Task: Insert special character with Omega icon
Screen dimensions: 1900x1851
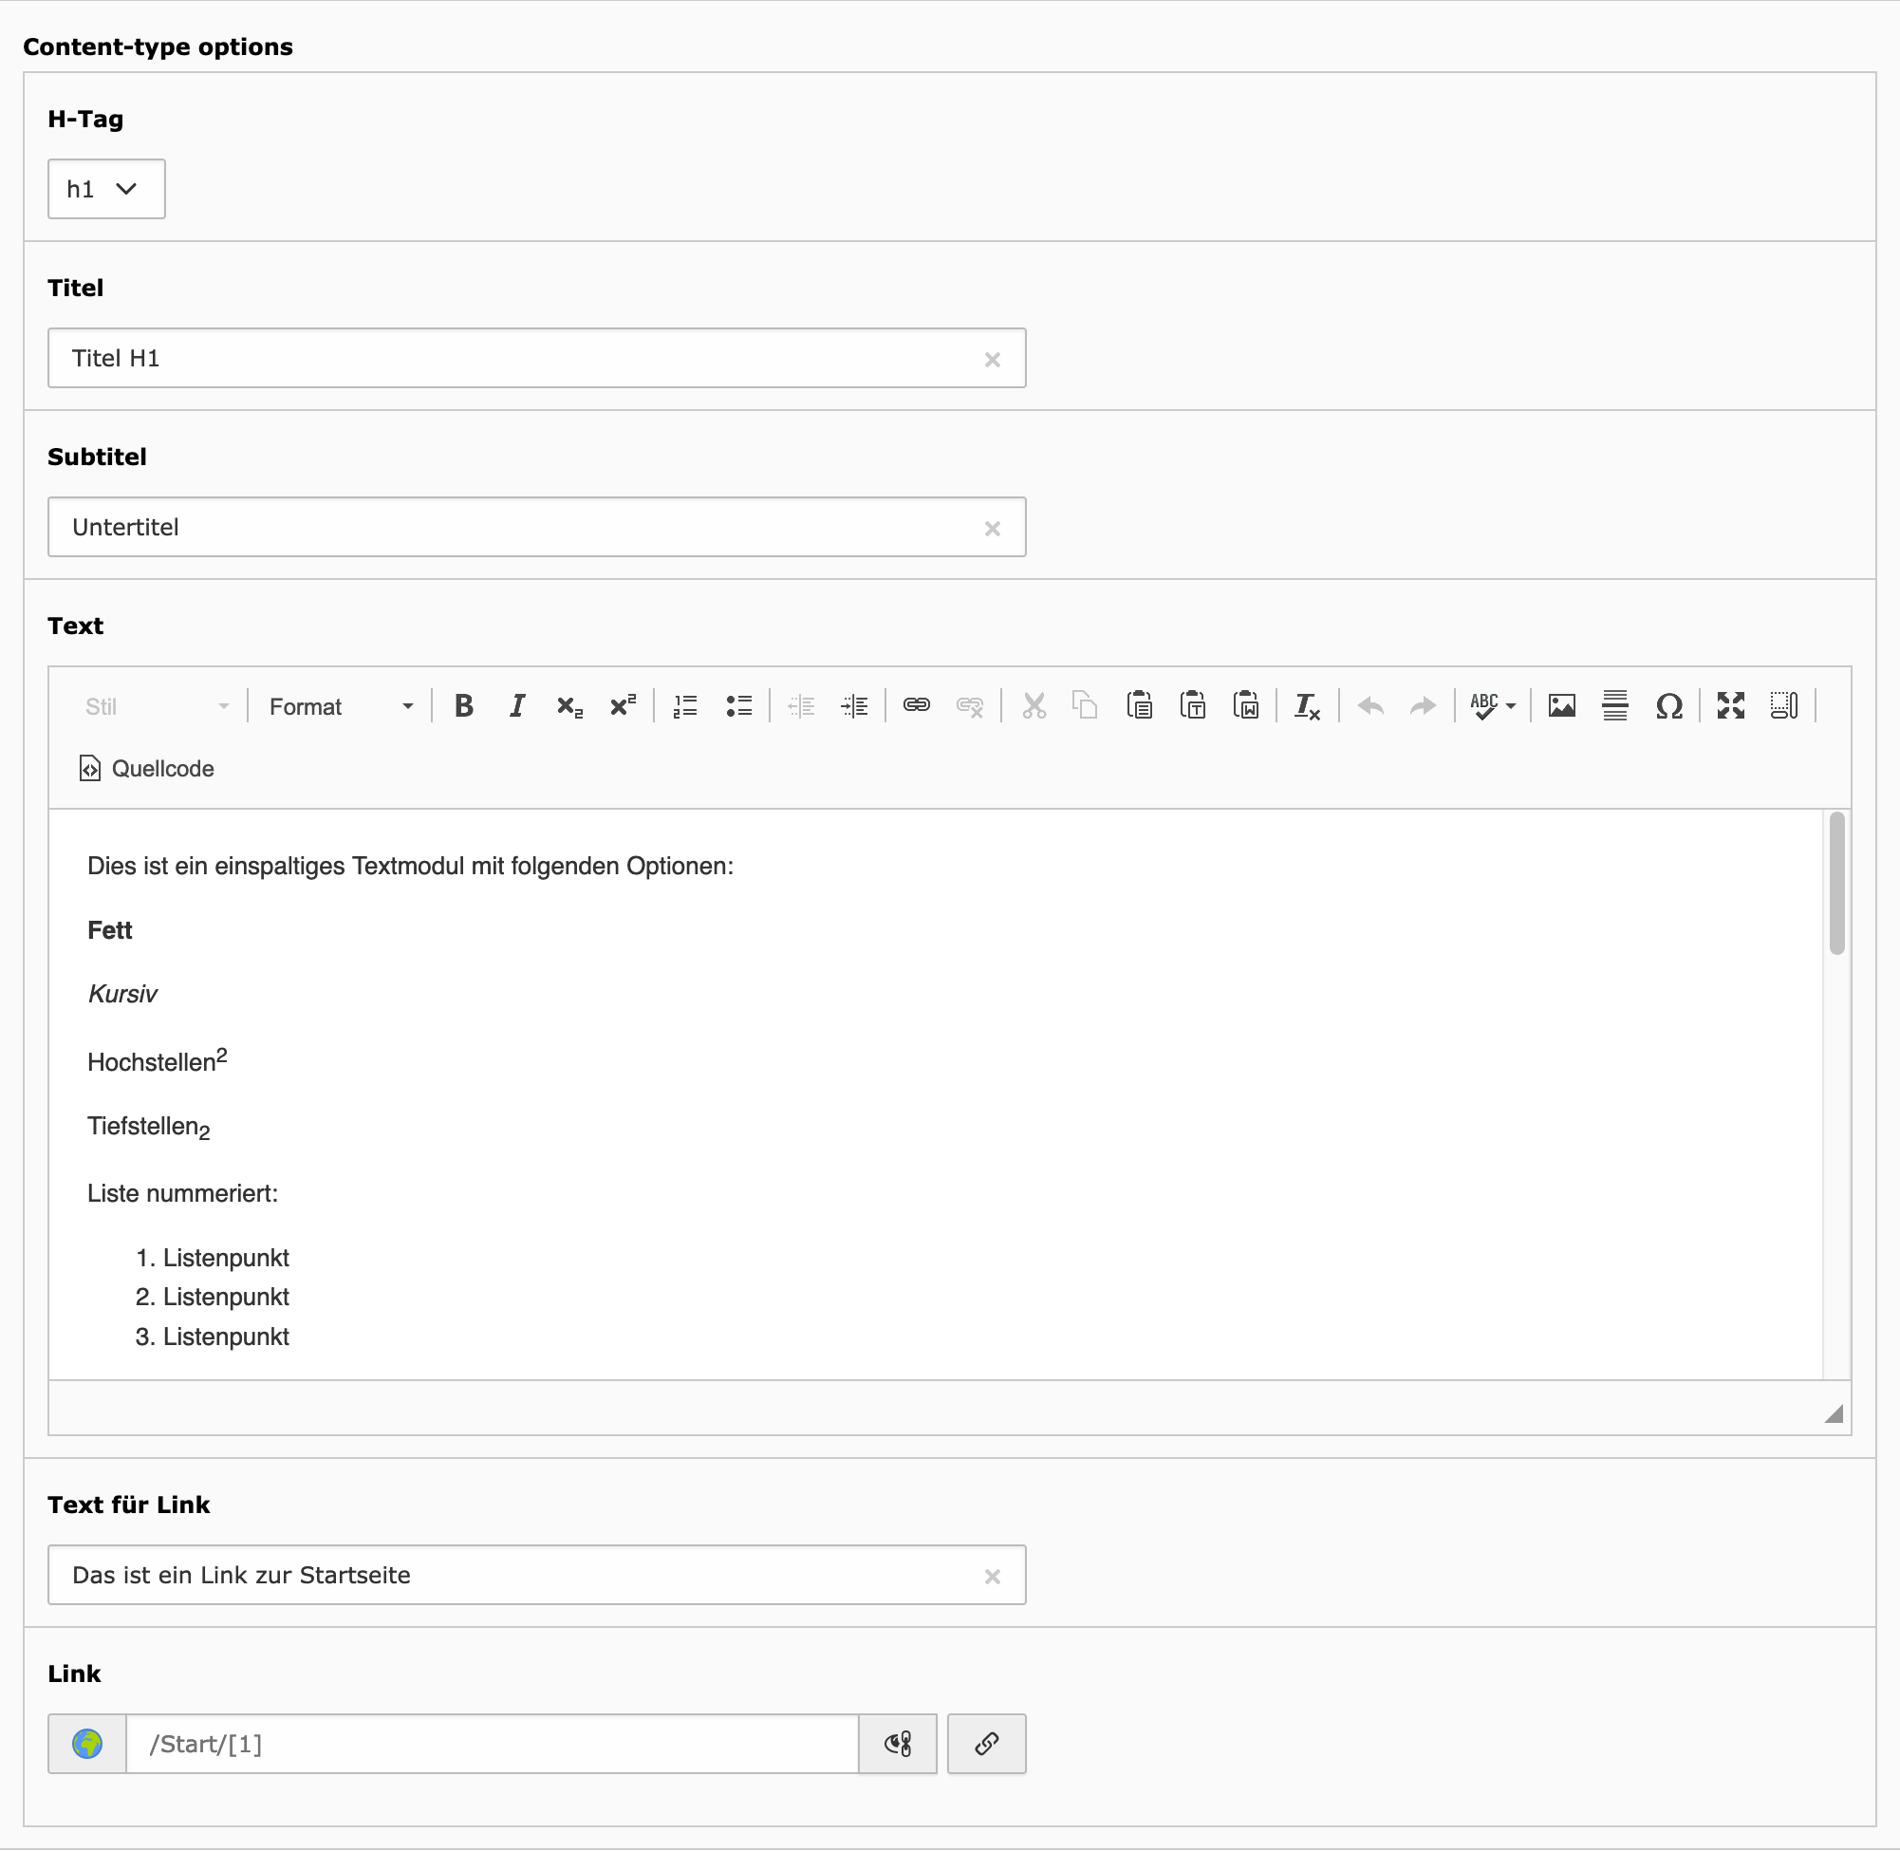Action: pyautogui.click(x=1668, y=706)
